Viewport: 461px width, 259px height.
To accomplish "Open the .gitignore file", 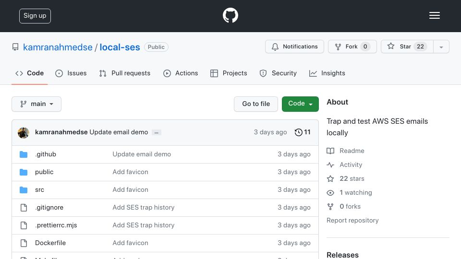I will pyautogui.click(x=49, y=207).
